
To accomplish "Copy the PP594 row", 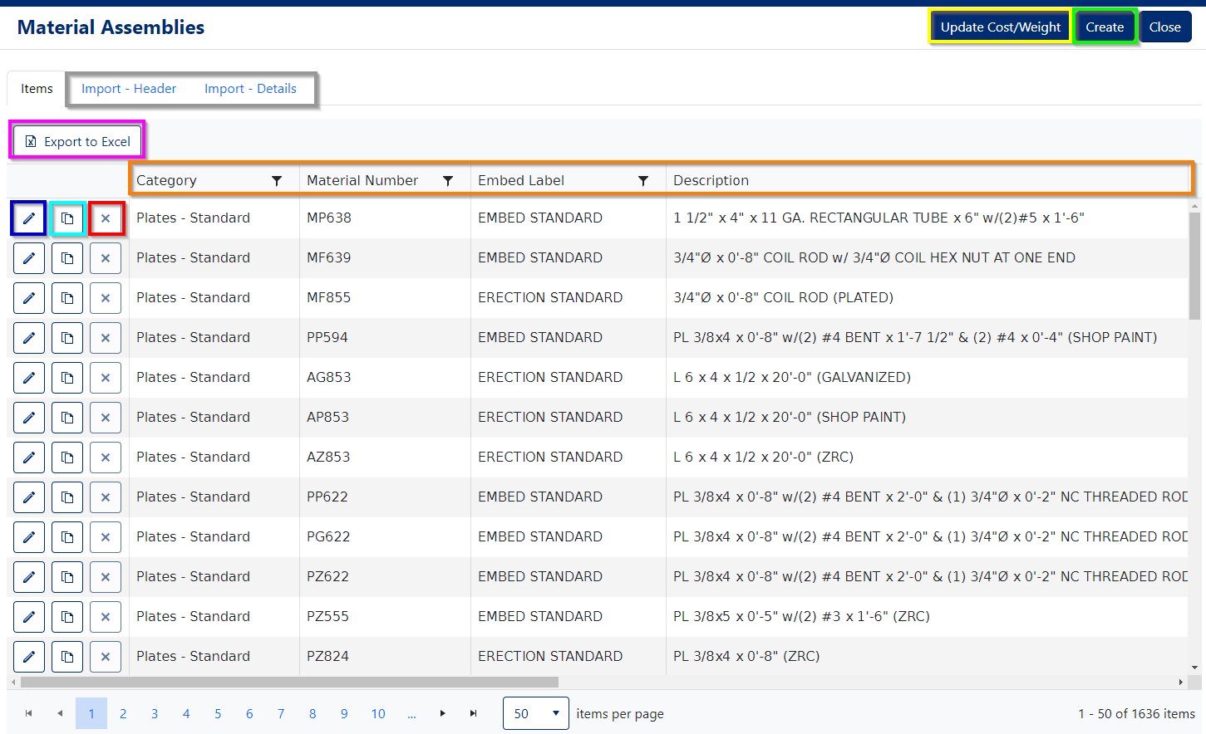I will (x=67, y=338).
